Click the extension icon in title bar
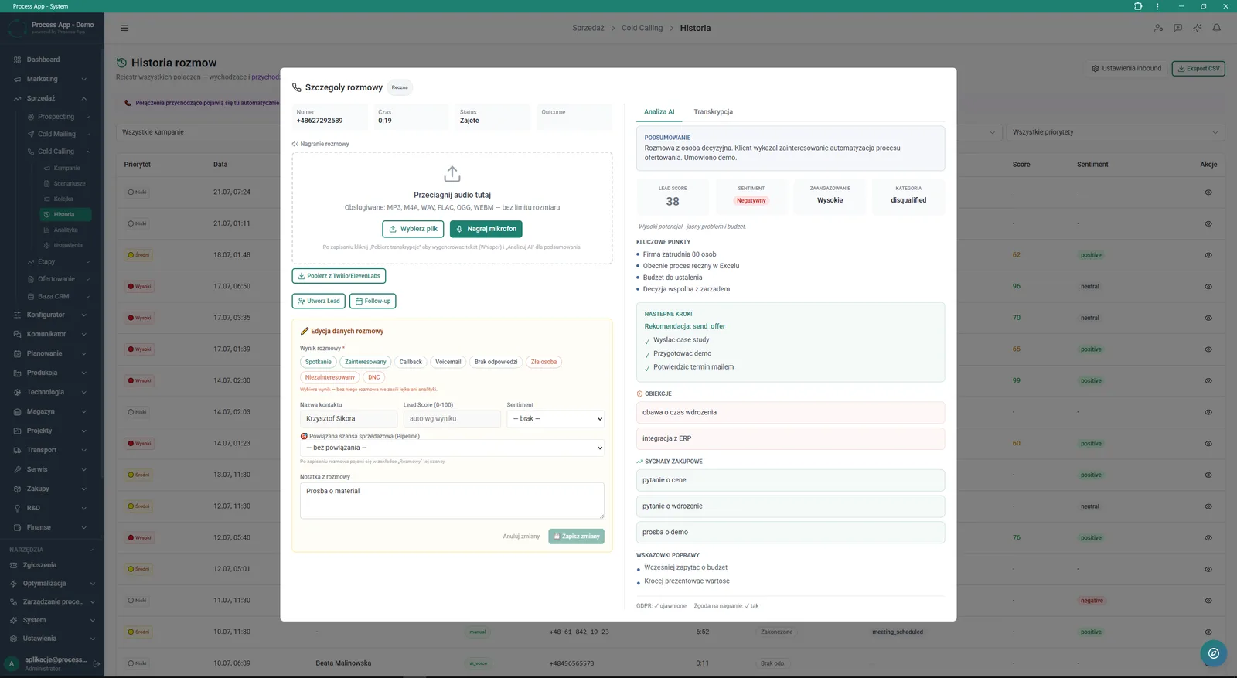 coord(1138,6)
